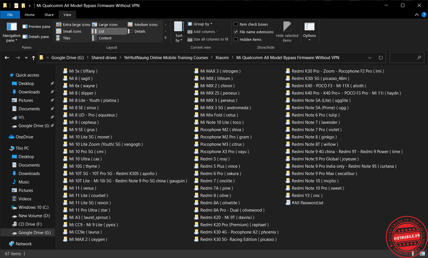Open the Navigation pane menu

tap(12, 32)
